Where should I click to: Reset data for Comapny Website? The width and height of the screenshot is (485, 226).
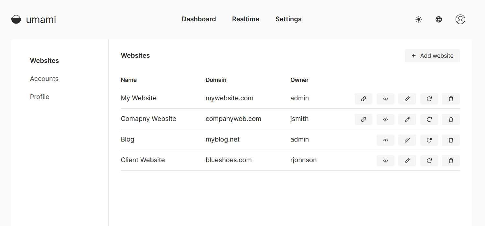(429, 120)
